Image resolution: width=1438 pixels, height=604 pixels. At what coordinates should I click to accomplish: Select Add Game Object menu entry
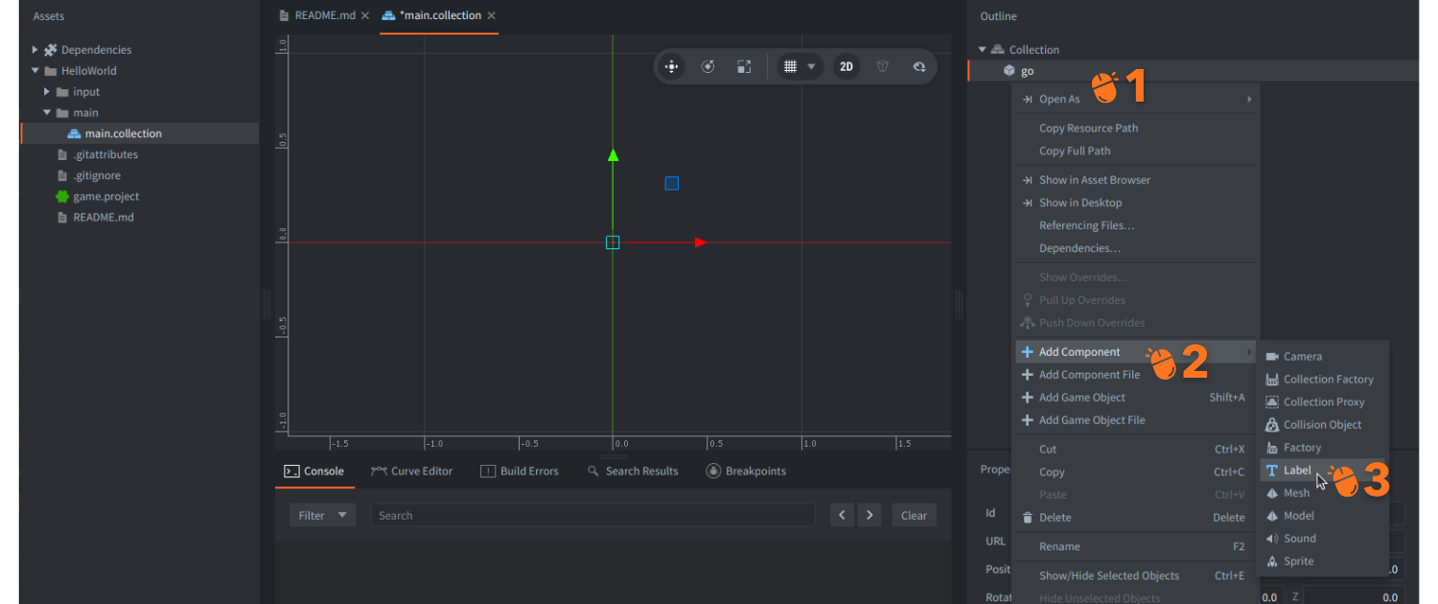[x=1081, y=398]
